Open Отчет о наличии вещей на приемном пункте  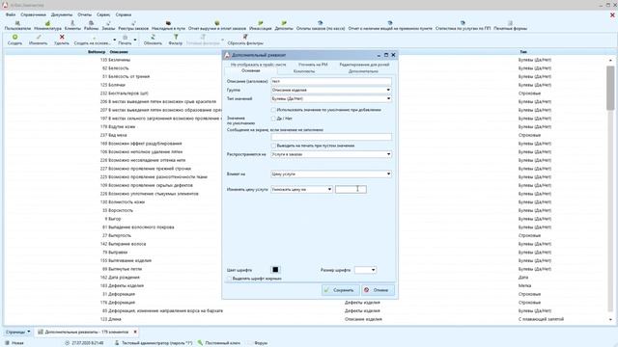pyautogui.click(x=390, y=26)
